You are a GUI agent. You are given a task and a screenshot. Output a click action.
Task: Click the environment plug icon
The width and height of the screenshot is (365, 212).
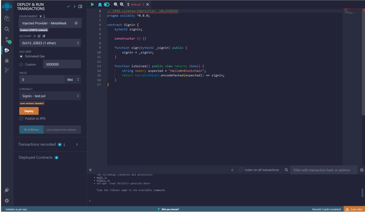click(x=41, y=16)
